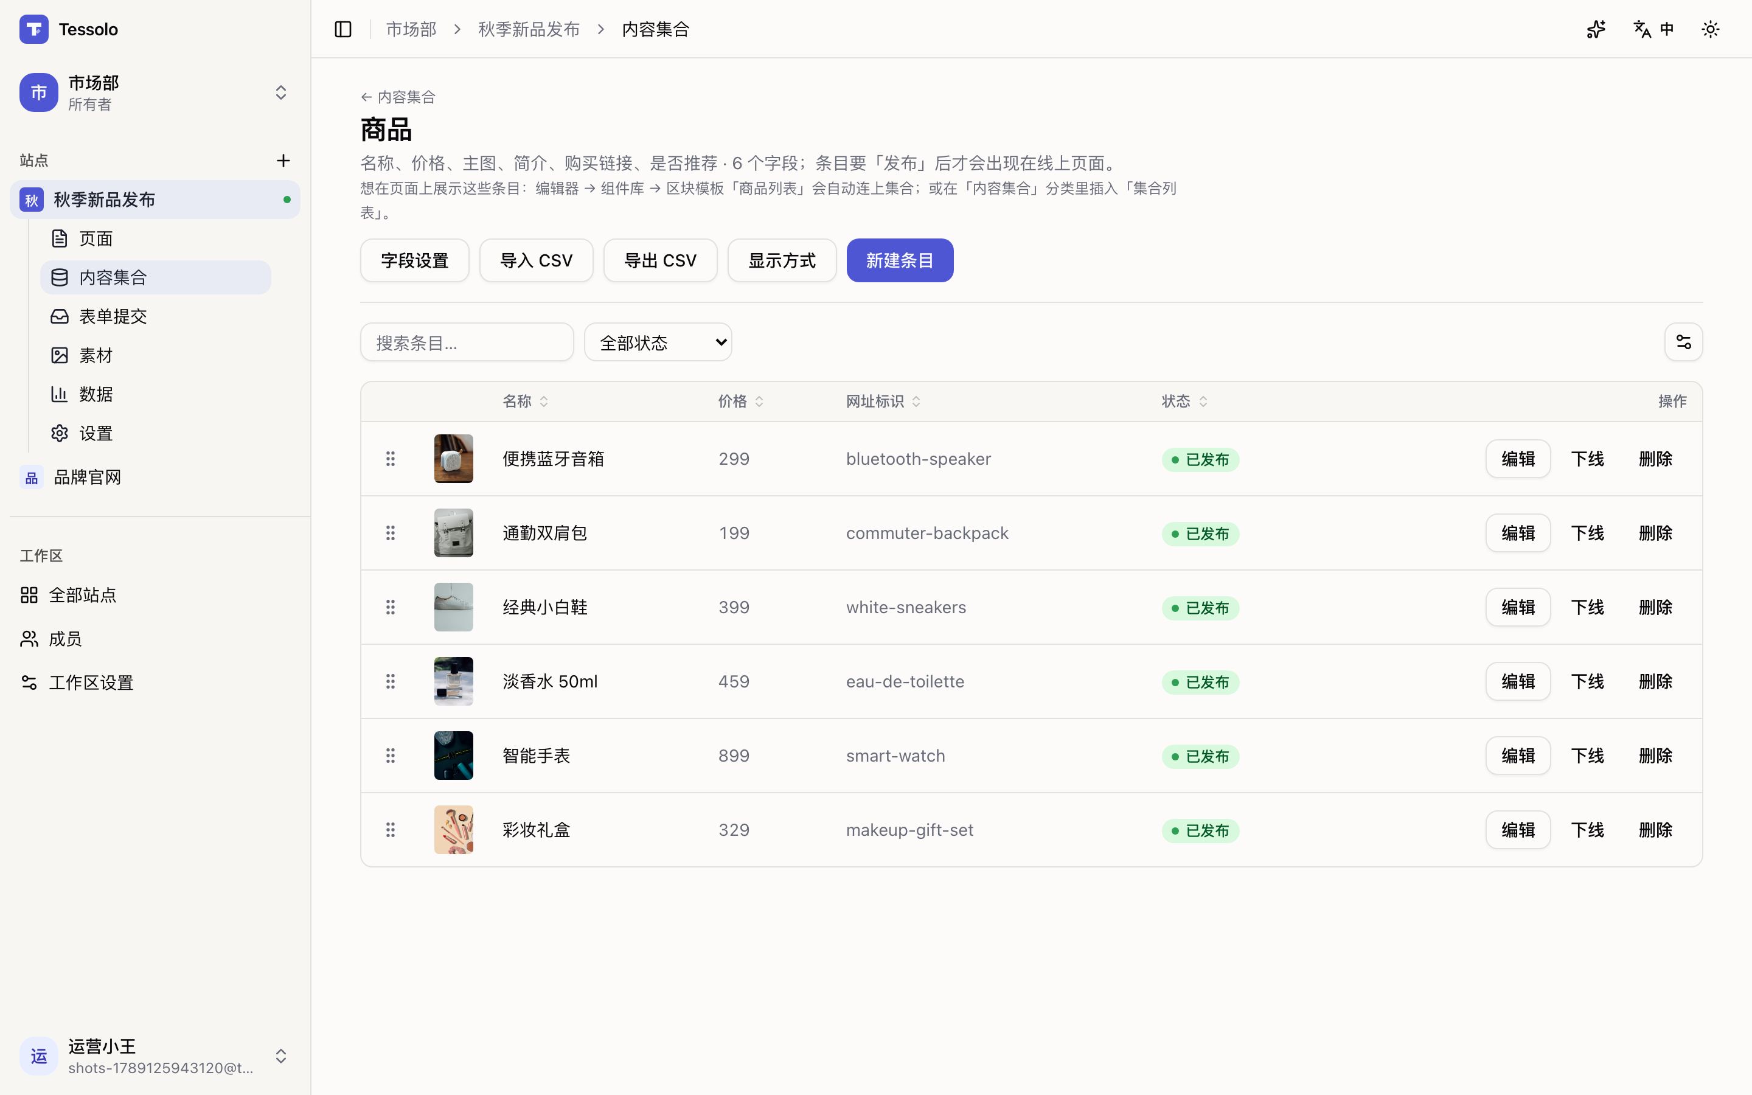The width and height of the screenshot is (1752, 1095).
Task: Open site 设置 in sidebar
Action: (156, 433)
